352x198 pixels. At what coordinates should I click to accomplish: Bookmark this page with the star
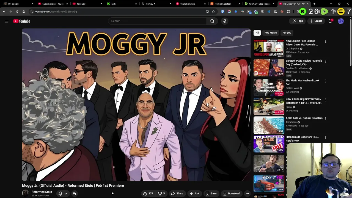[213, 12]
